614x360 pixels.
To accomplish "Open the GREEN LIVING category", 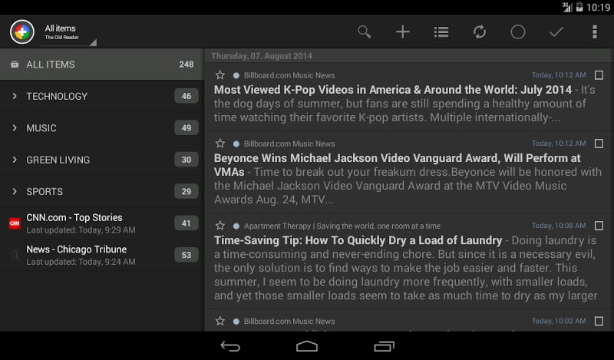I will [x=102, y=160].
